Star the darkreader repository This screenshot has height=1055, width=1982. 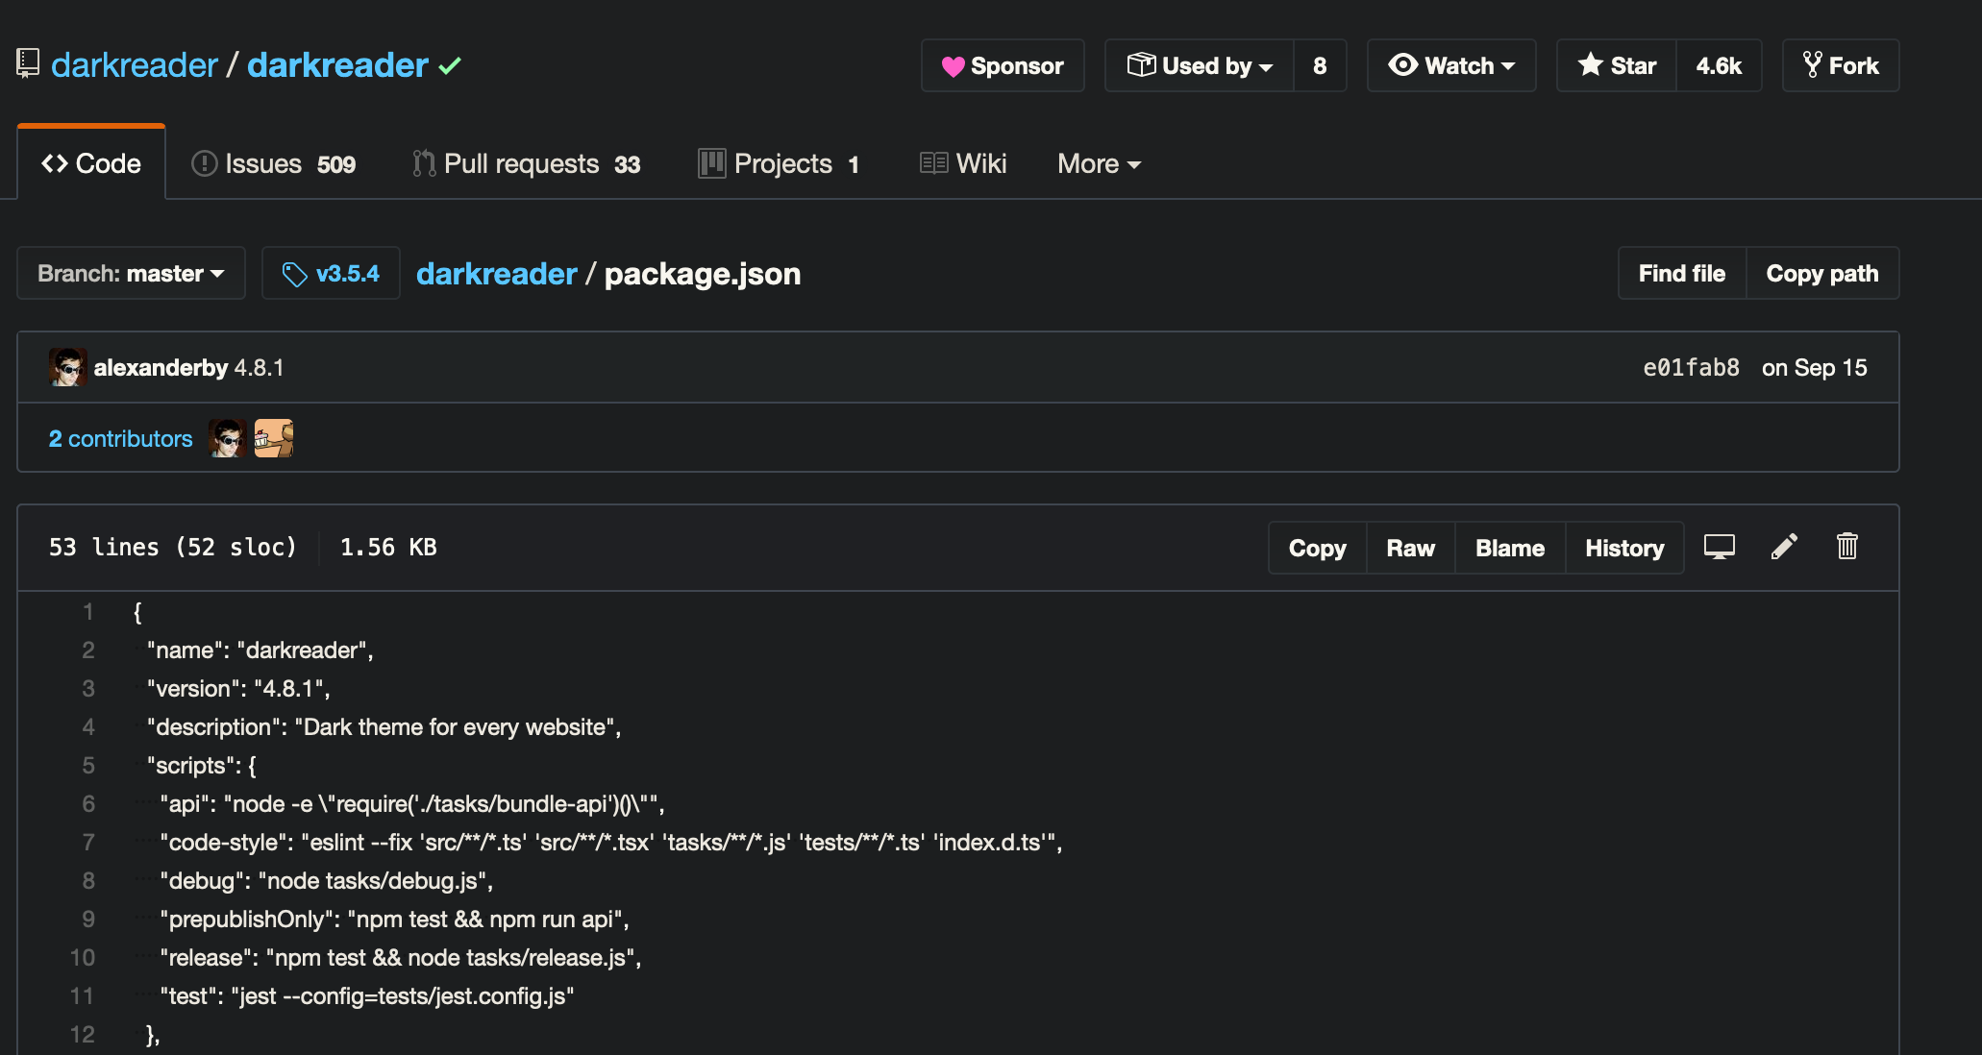click(1617, 65)
